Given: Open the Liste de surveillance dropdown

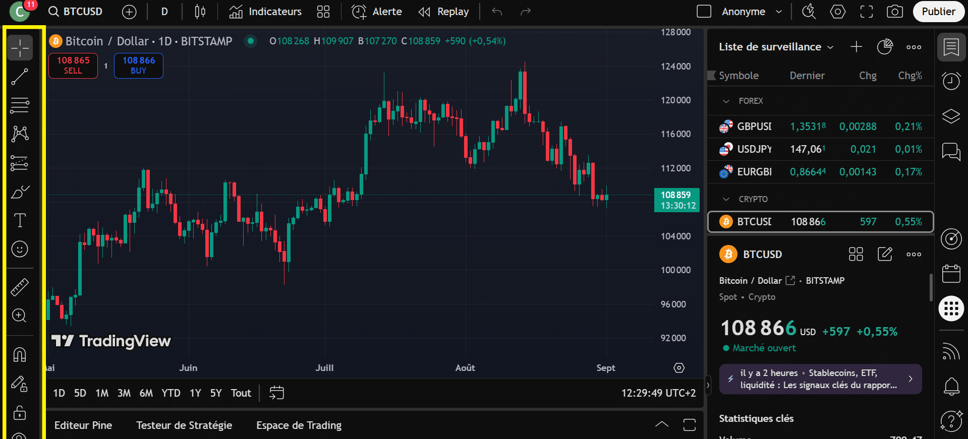Looking at the screenshot, I should (776, 47).
